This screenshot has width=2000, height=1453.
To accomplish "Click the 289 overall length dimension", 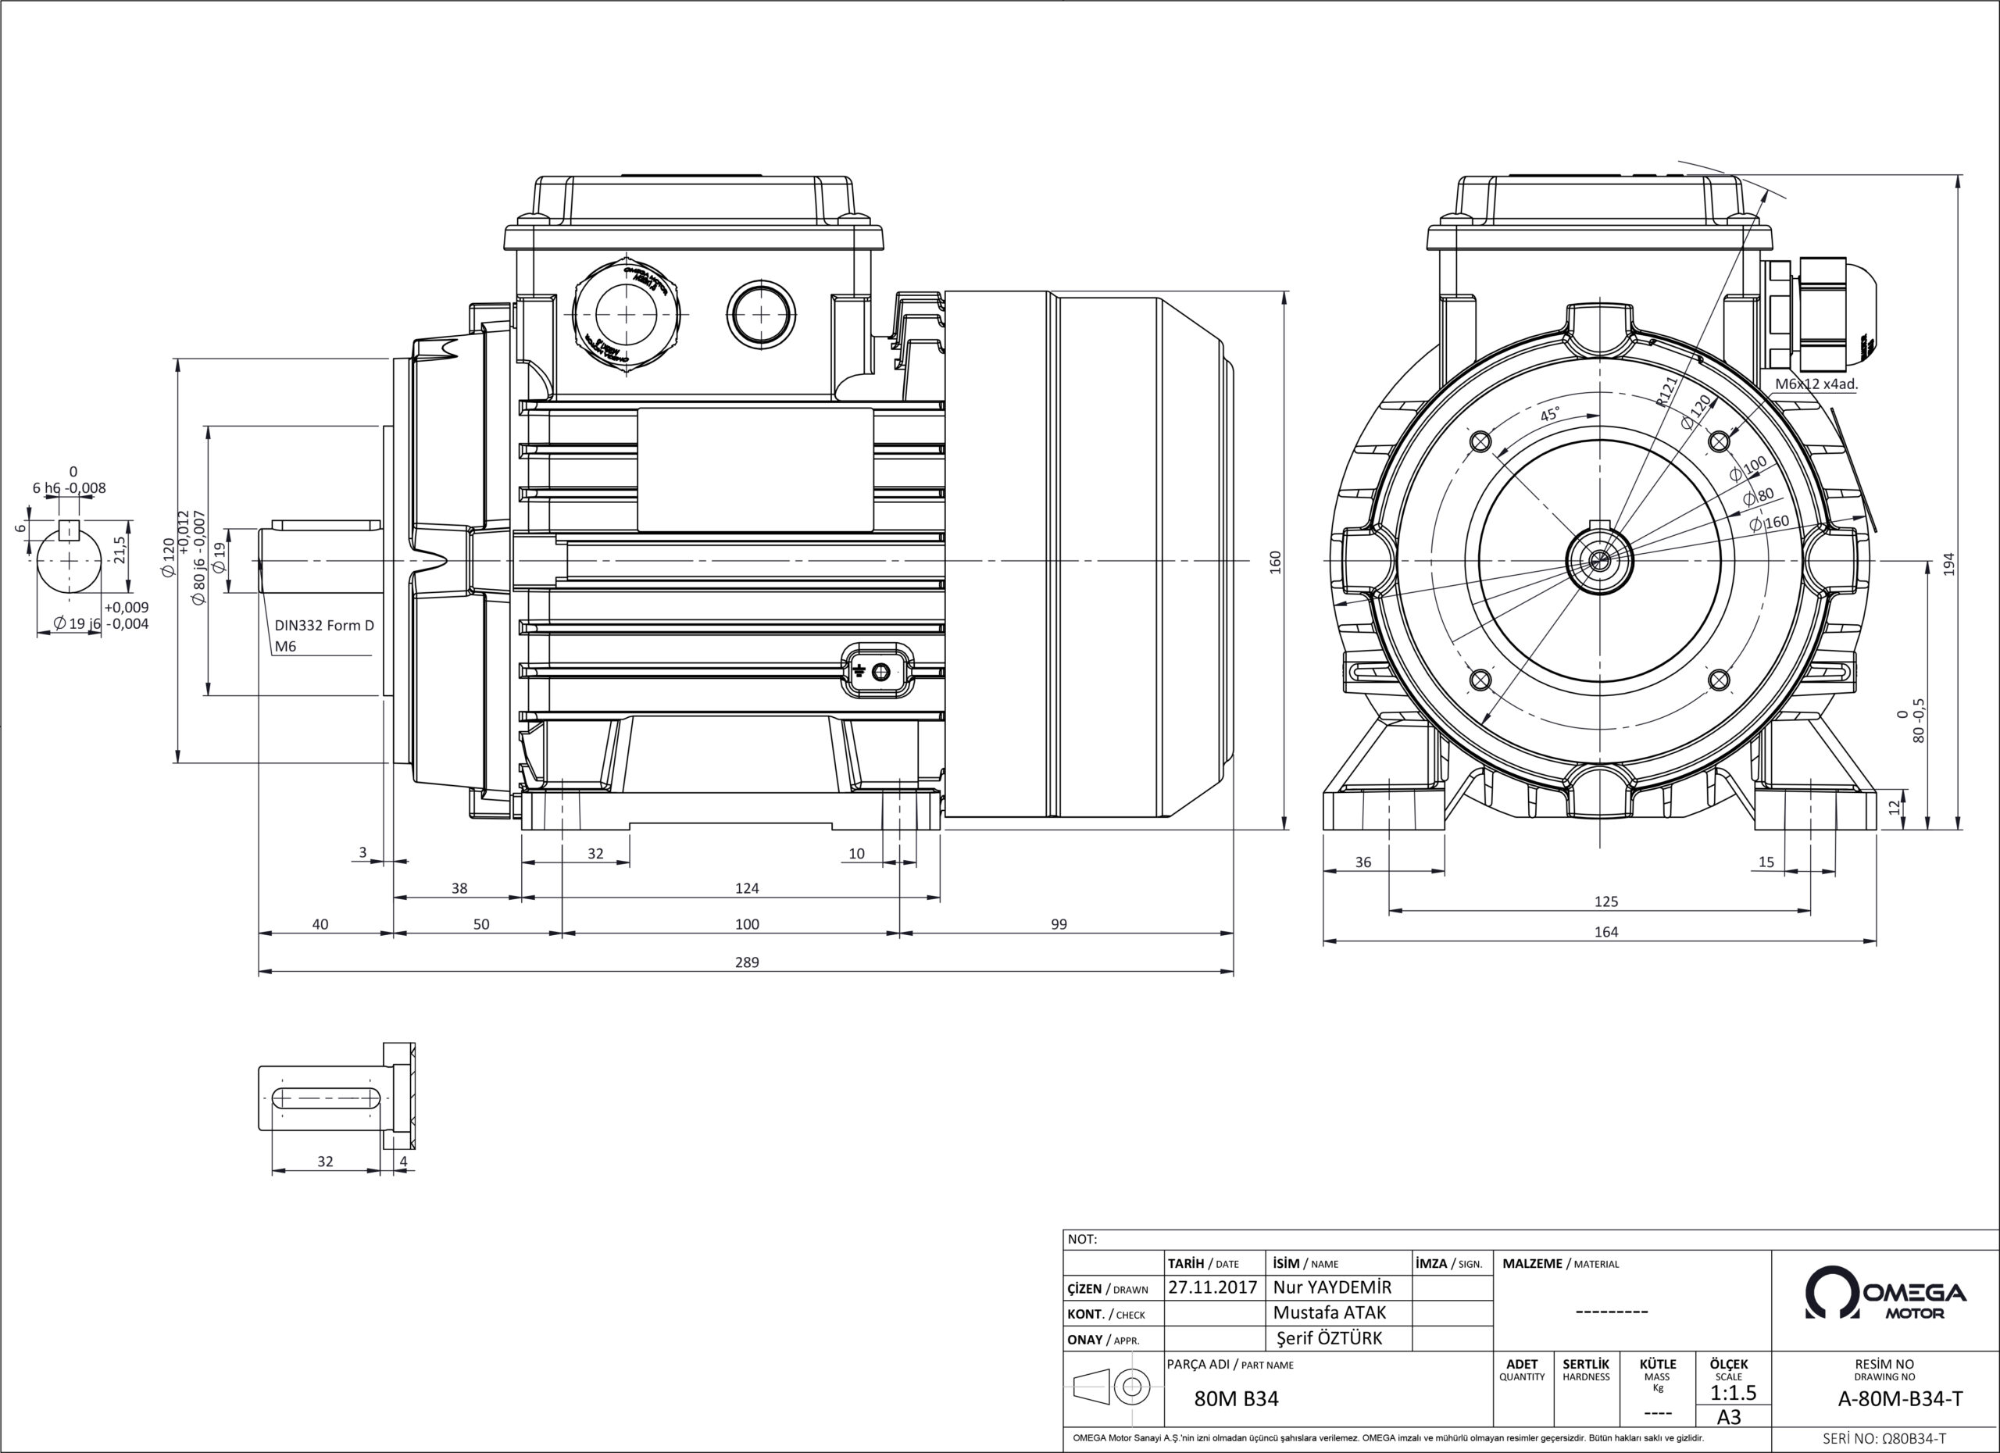I will pos(746,962).
